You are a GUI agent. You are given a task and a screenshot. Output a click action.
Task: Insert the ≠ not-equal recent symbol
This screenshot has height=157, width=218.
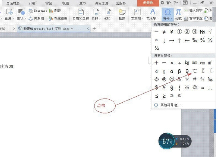click(x=164, y=32)
